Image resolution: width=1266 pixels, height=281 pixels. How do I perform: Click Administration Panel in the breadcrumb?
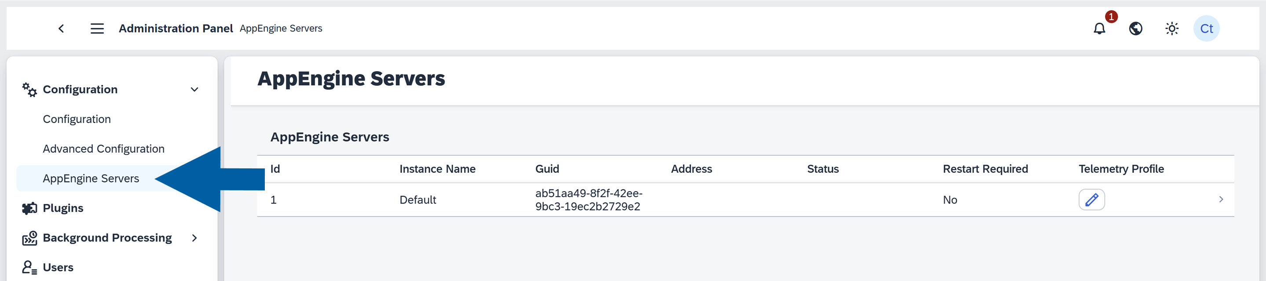176,29
